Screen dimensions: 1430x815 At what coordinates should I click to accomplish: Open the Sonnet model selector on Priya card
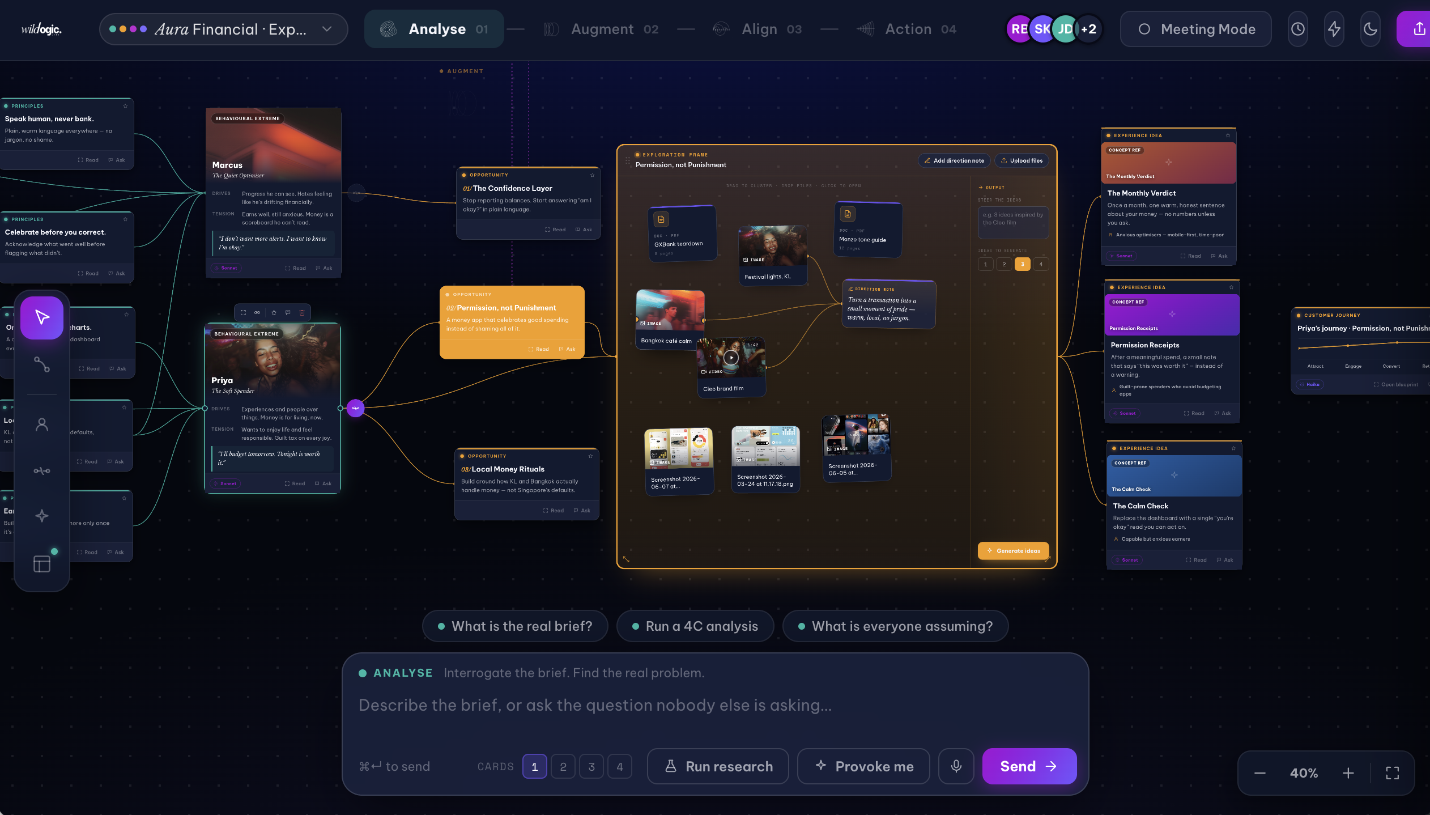coord(225,483)
